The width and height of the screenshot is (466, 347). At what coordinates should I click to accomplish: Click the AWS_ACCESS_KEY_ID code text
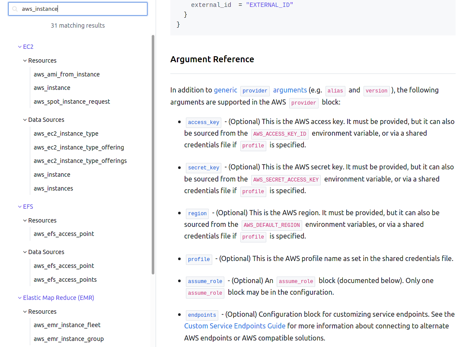(280, 134)
